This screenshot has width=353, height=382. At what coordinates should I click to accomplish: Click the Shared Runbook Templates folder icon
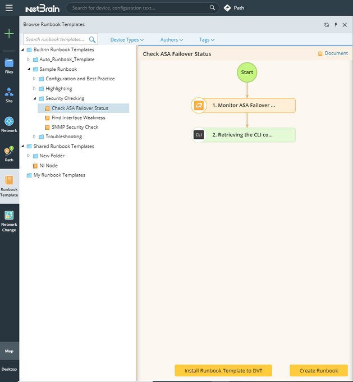29,146
